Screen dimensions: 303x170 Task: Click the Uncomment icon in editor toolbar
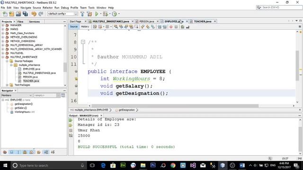pos(187,27)
